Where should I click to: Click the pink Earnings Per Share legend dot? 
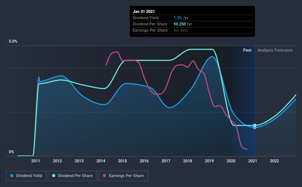coord(104,176)
